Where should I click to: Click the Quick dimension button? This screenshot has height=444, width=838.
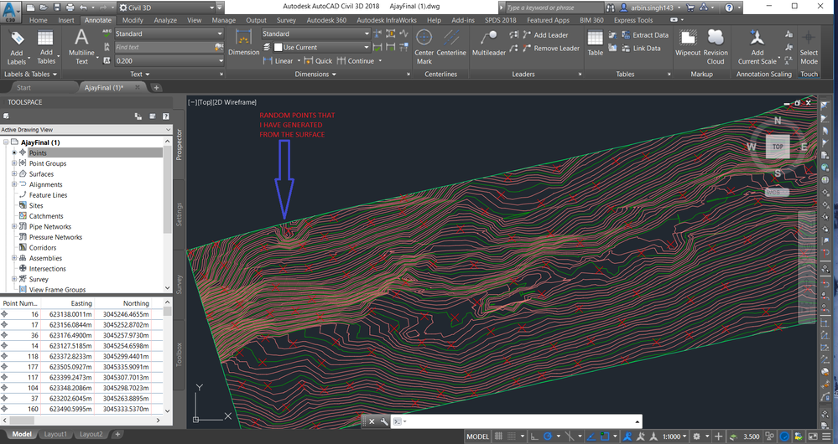pos(318,61)
